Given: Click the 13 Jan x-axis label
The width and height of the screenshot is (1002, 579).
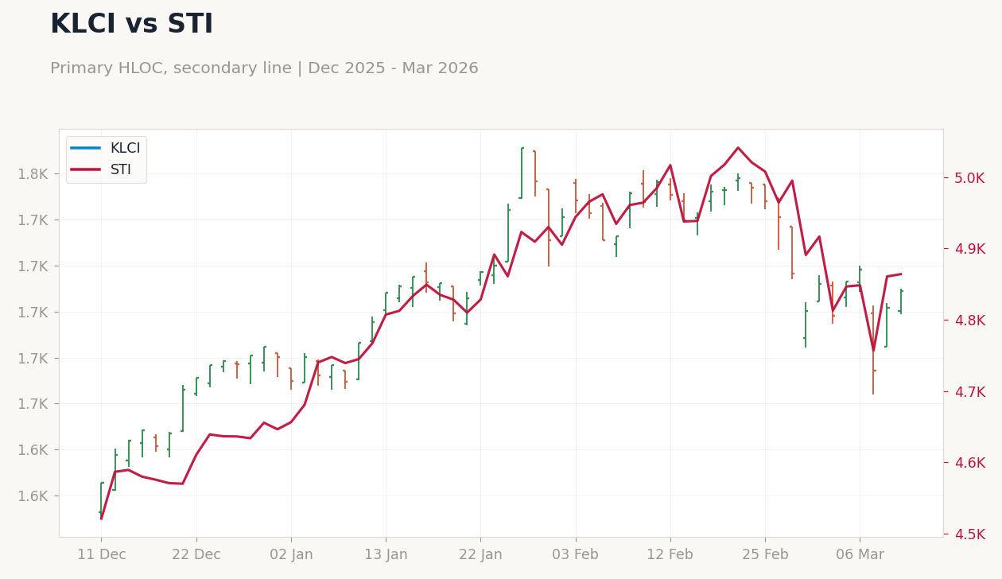Looking at the screenshot, I should pos(386,554).
